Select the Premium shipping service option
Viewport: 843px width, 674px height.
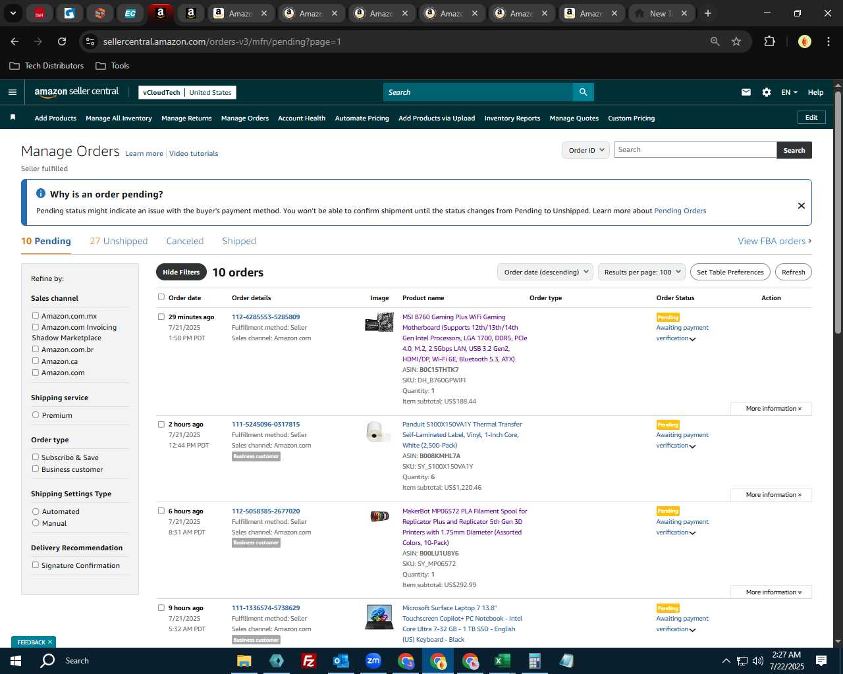click(36, 415)
